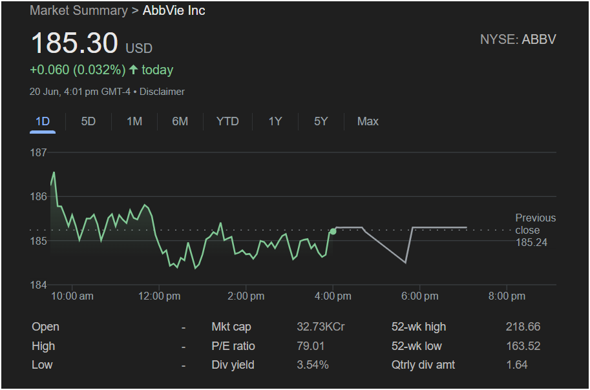The image size is (590, 390).
Task: Show the 6M chart range
Action: [180, 121]
